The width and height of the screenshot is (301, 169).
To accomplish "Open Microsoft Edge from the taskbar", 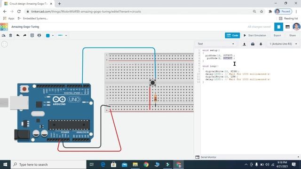I will pyautogui.click(x=103, y=165).
